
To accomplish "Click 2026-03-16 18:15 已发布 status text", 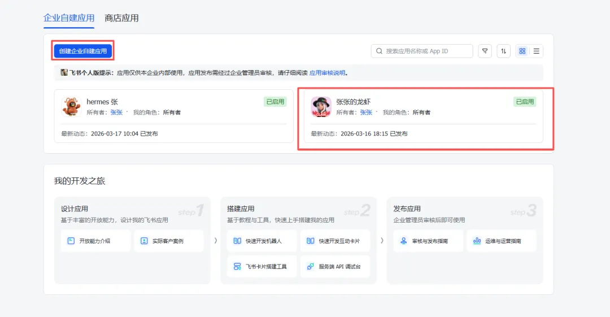I will (x=374, y=133).
